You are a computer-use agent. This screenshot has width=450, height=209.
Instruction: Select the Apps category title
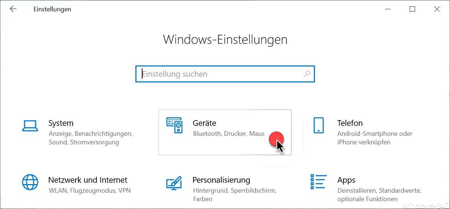346,180
